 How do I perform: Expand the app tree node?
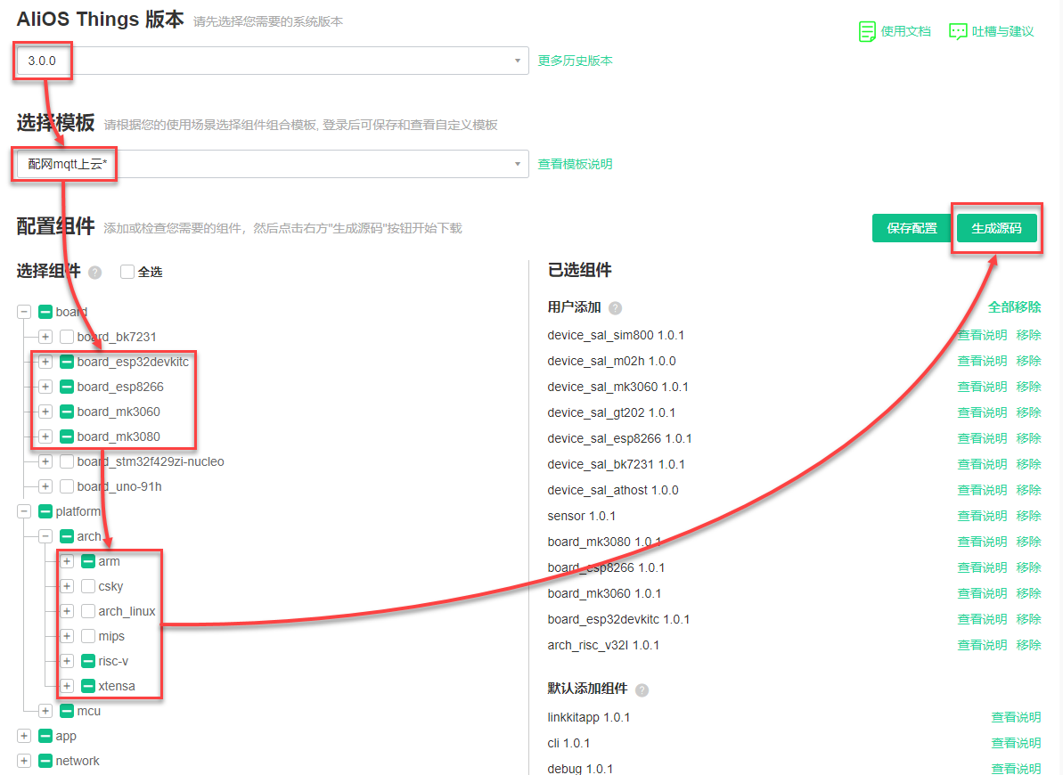pyautogui.click(x=24, y=737)
